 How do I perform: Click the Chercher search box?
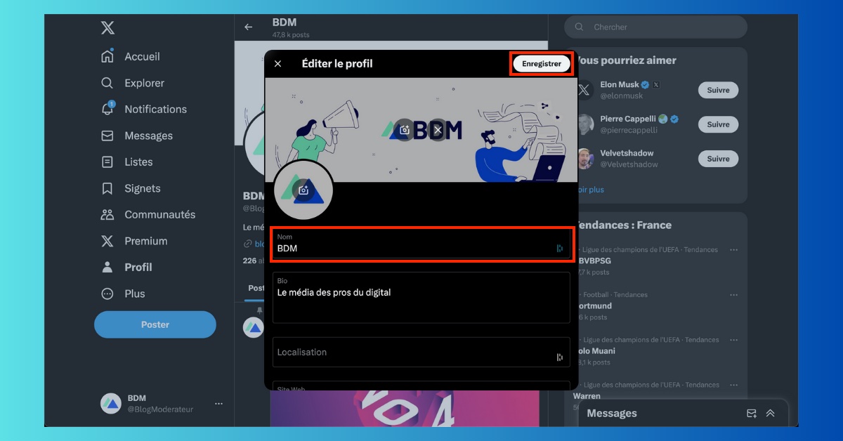click(655, 27)
